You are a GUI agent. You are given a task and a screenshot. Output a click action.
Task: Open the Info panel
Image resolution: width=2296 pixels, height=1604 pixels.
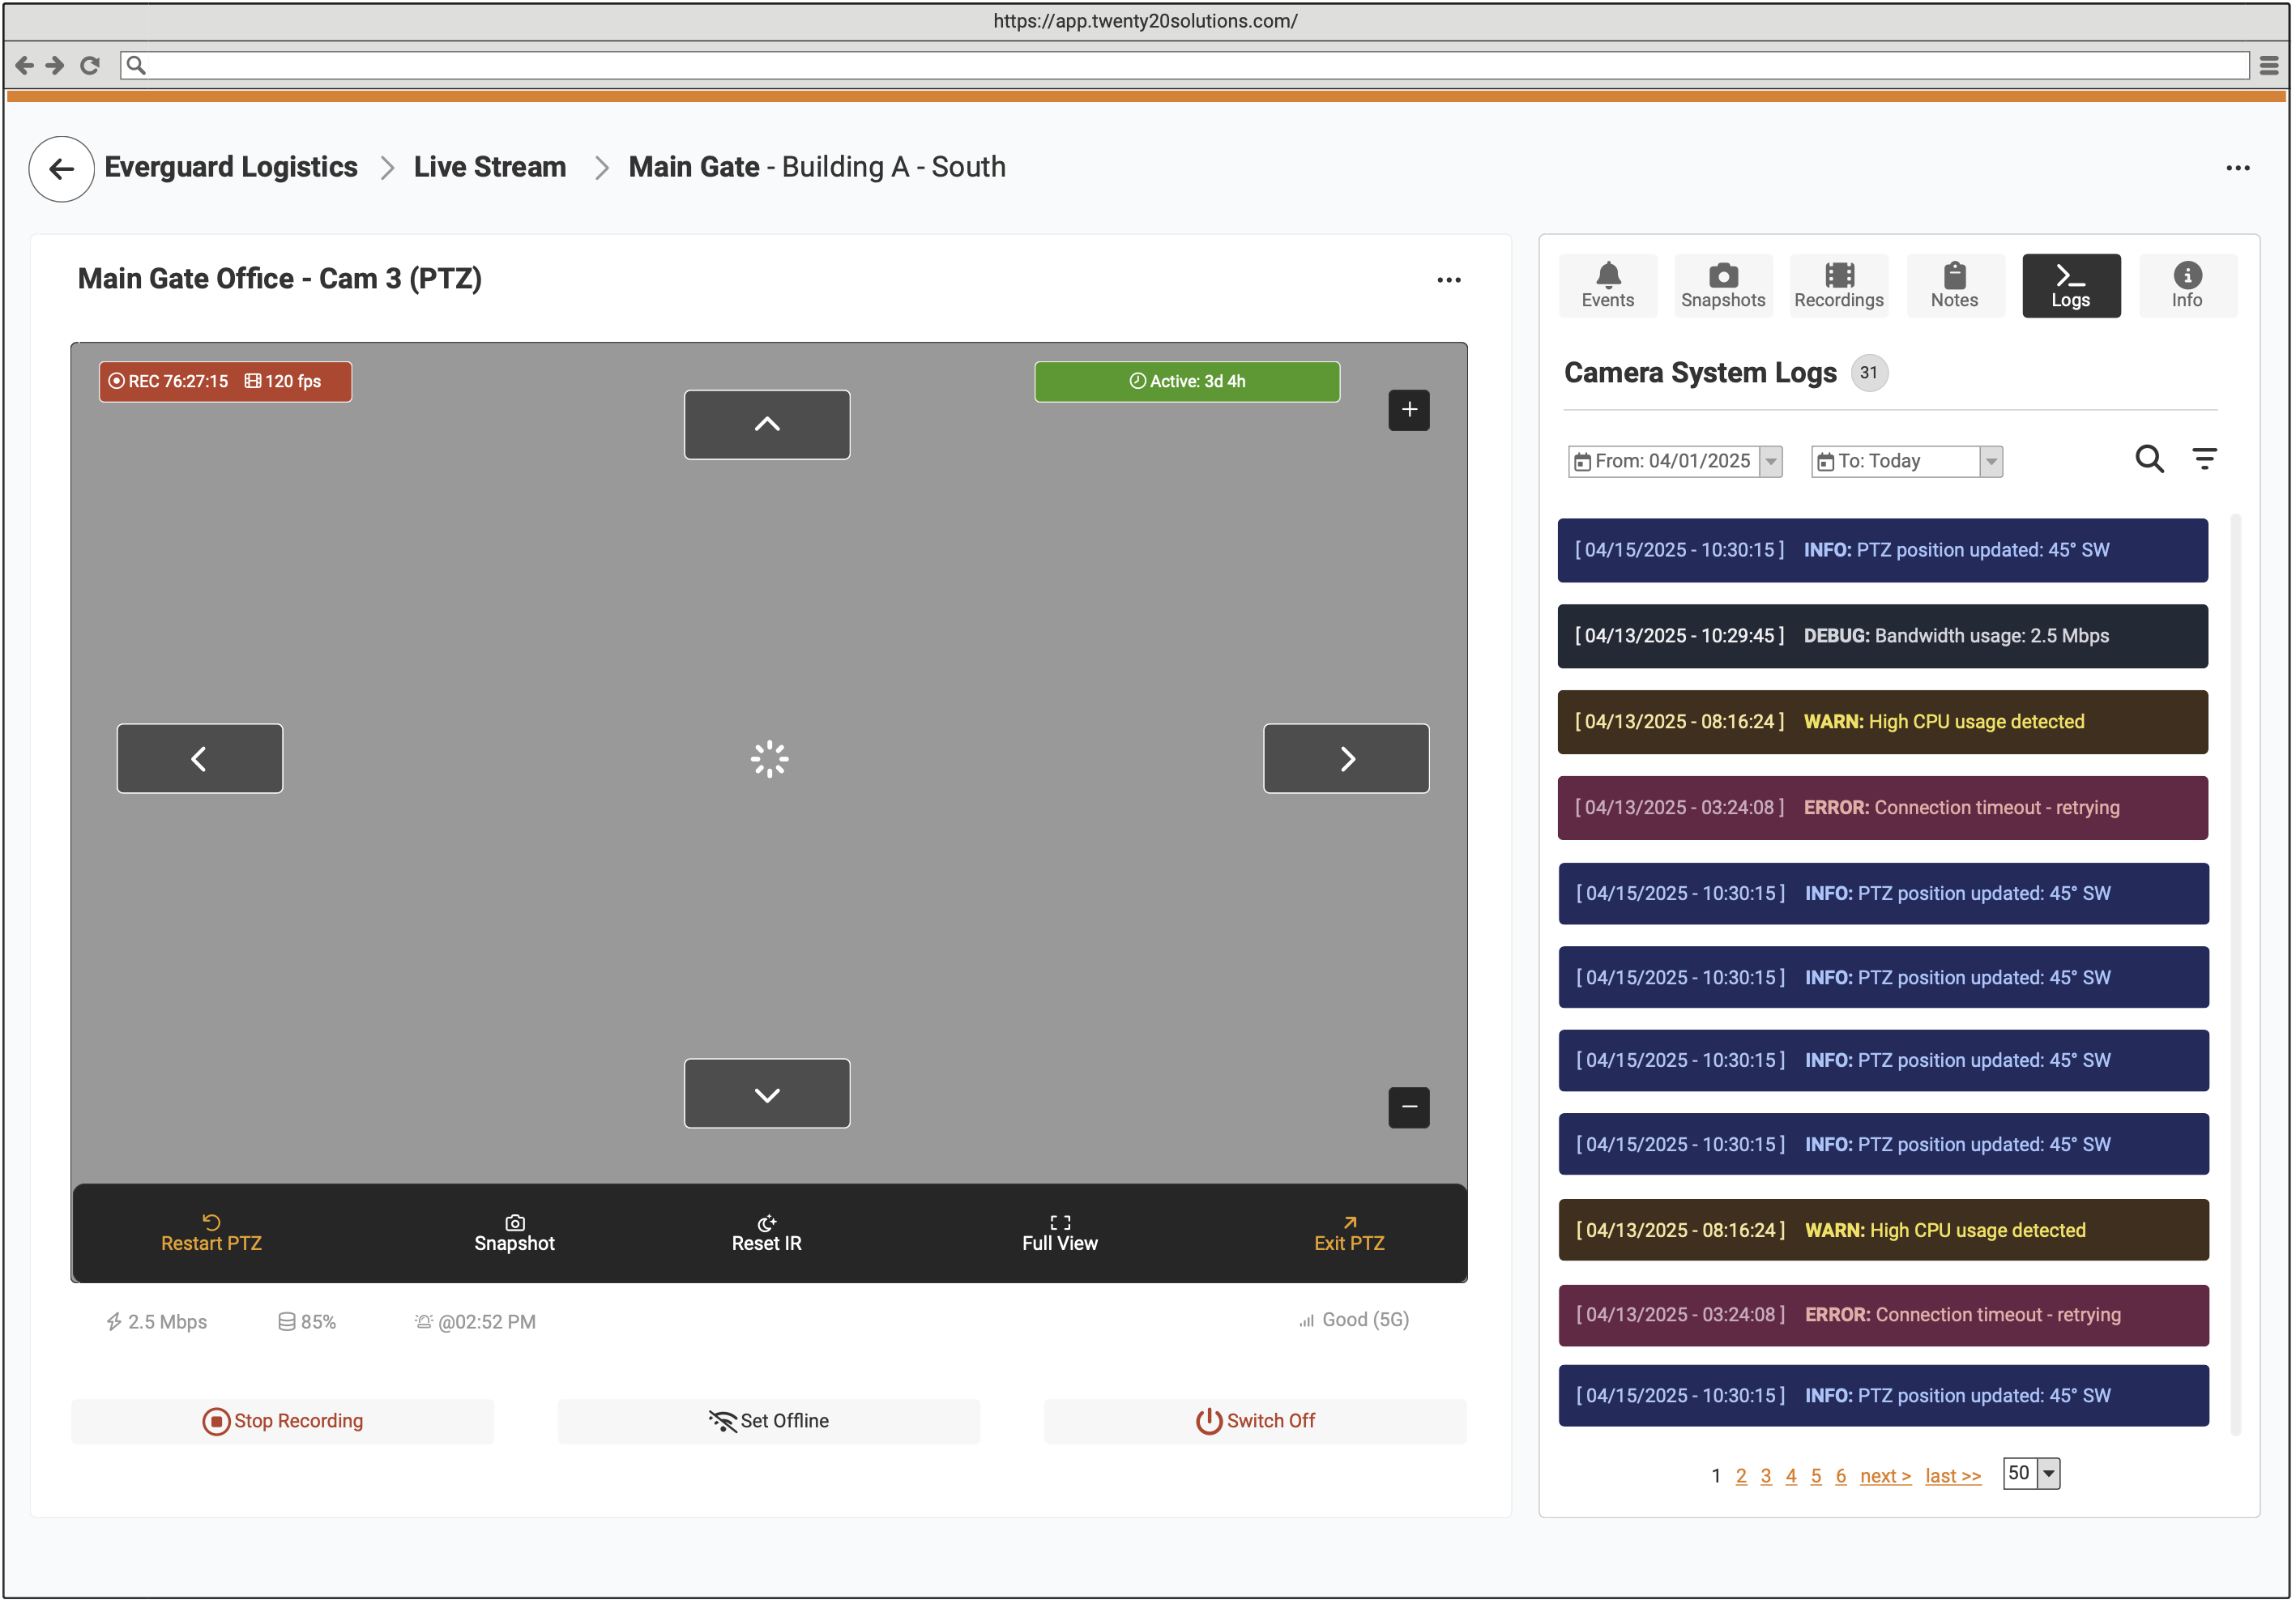(2188, 285)
